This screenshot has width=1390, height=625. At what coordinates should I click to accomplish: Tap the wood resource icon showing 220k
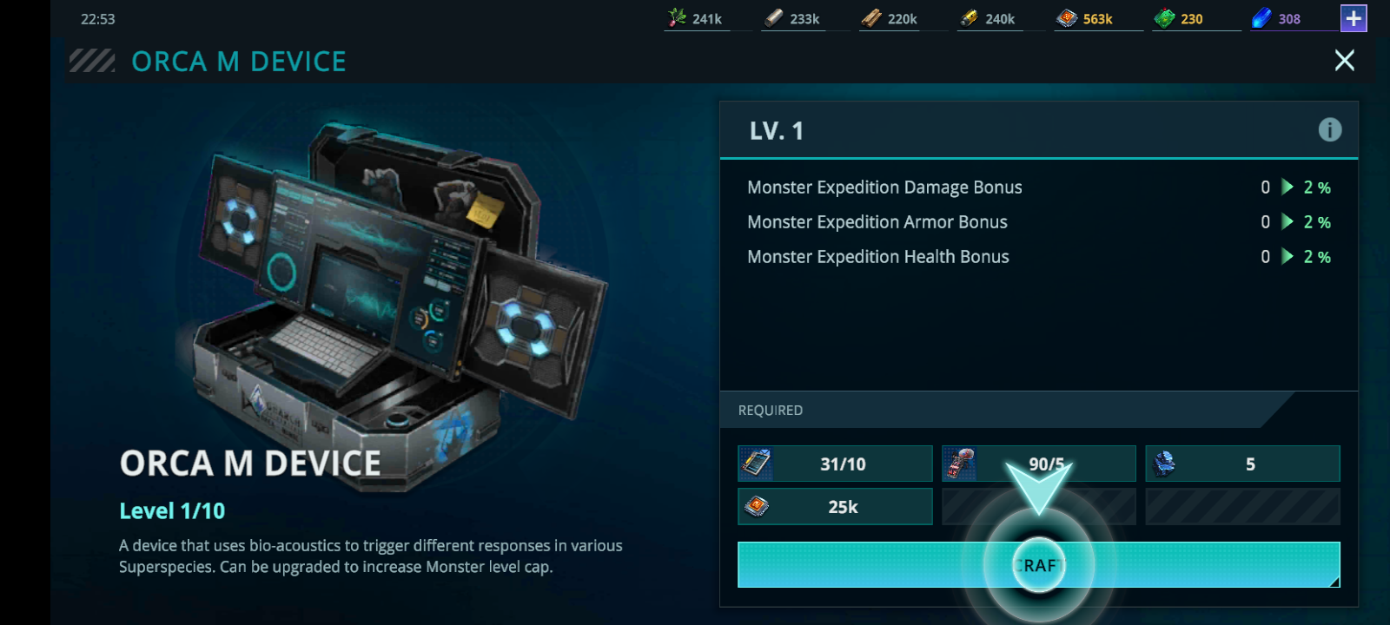(x=871, y=18)
